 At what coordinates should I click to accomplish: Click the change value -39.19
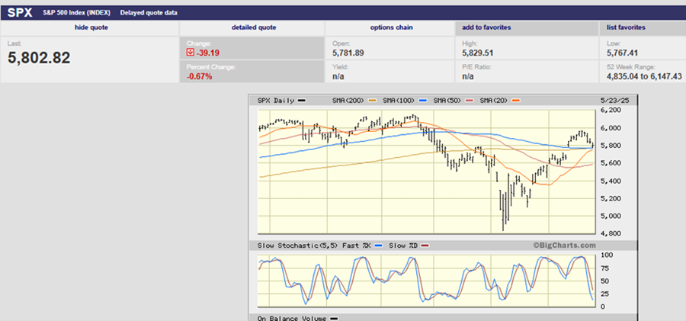pos(207,53)
